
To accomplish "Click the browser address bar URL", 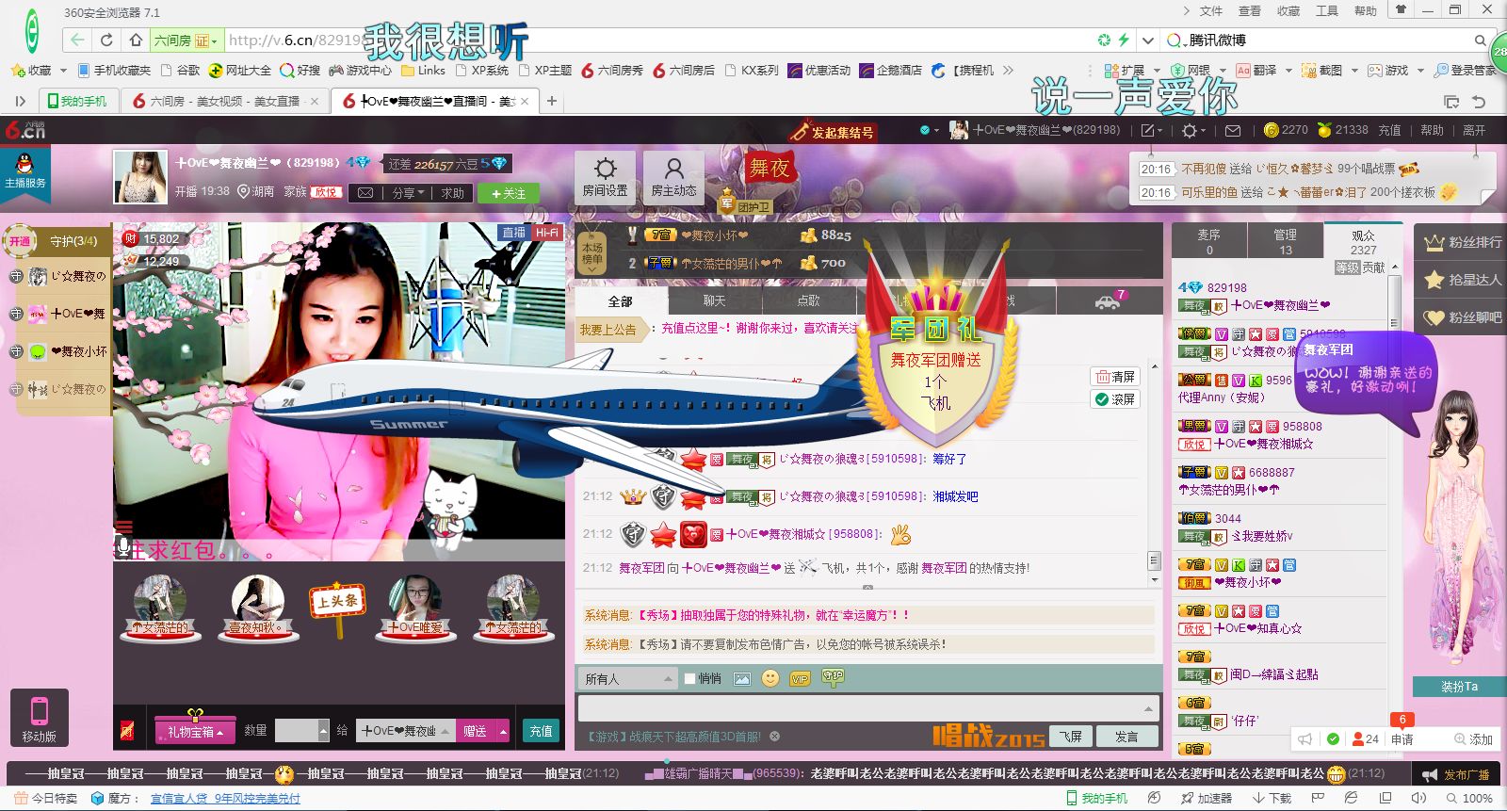I will 296,41.
